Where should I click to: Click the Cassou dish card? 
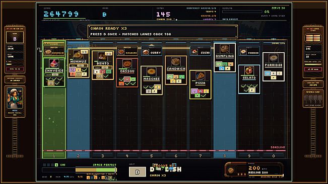(x=127, y=72)
